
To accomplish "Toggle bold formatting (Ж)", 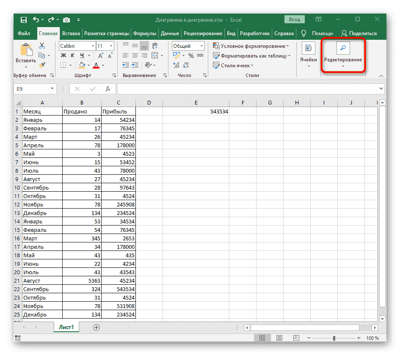I will click(x=63, y=55).
